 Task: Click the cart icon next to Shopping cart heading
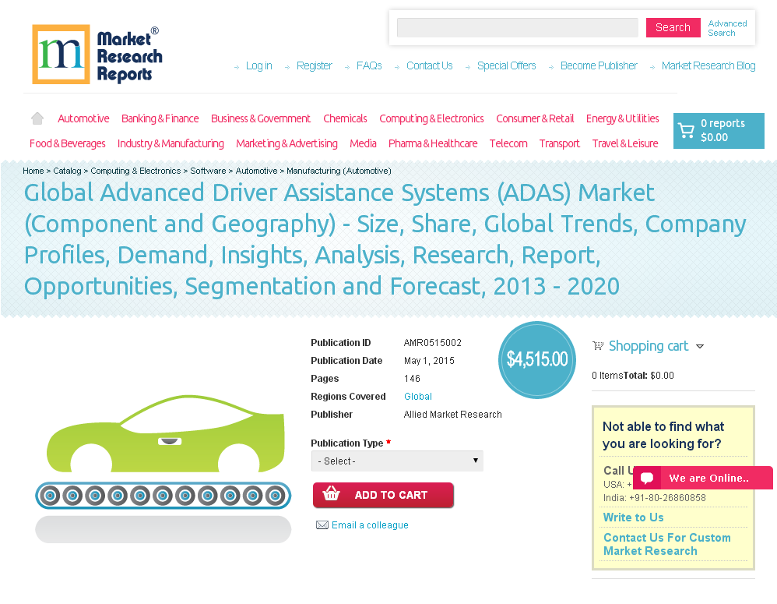(x=597, y=345)
